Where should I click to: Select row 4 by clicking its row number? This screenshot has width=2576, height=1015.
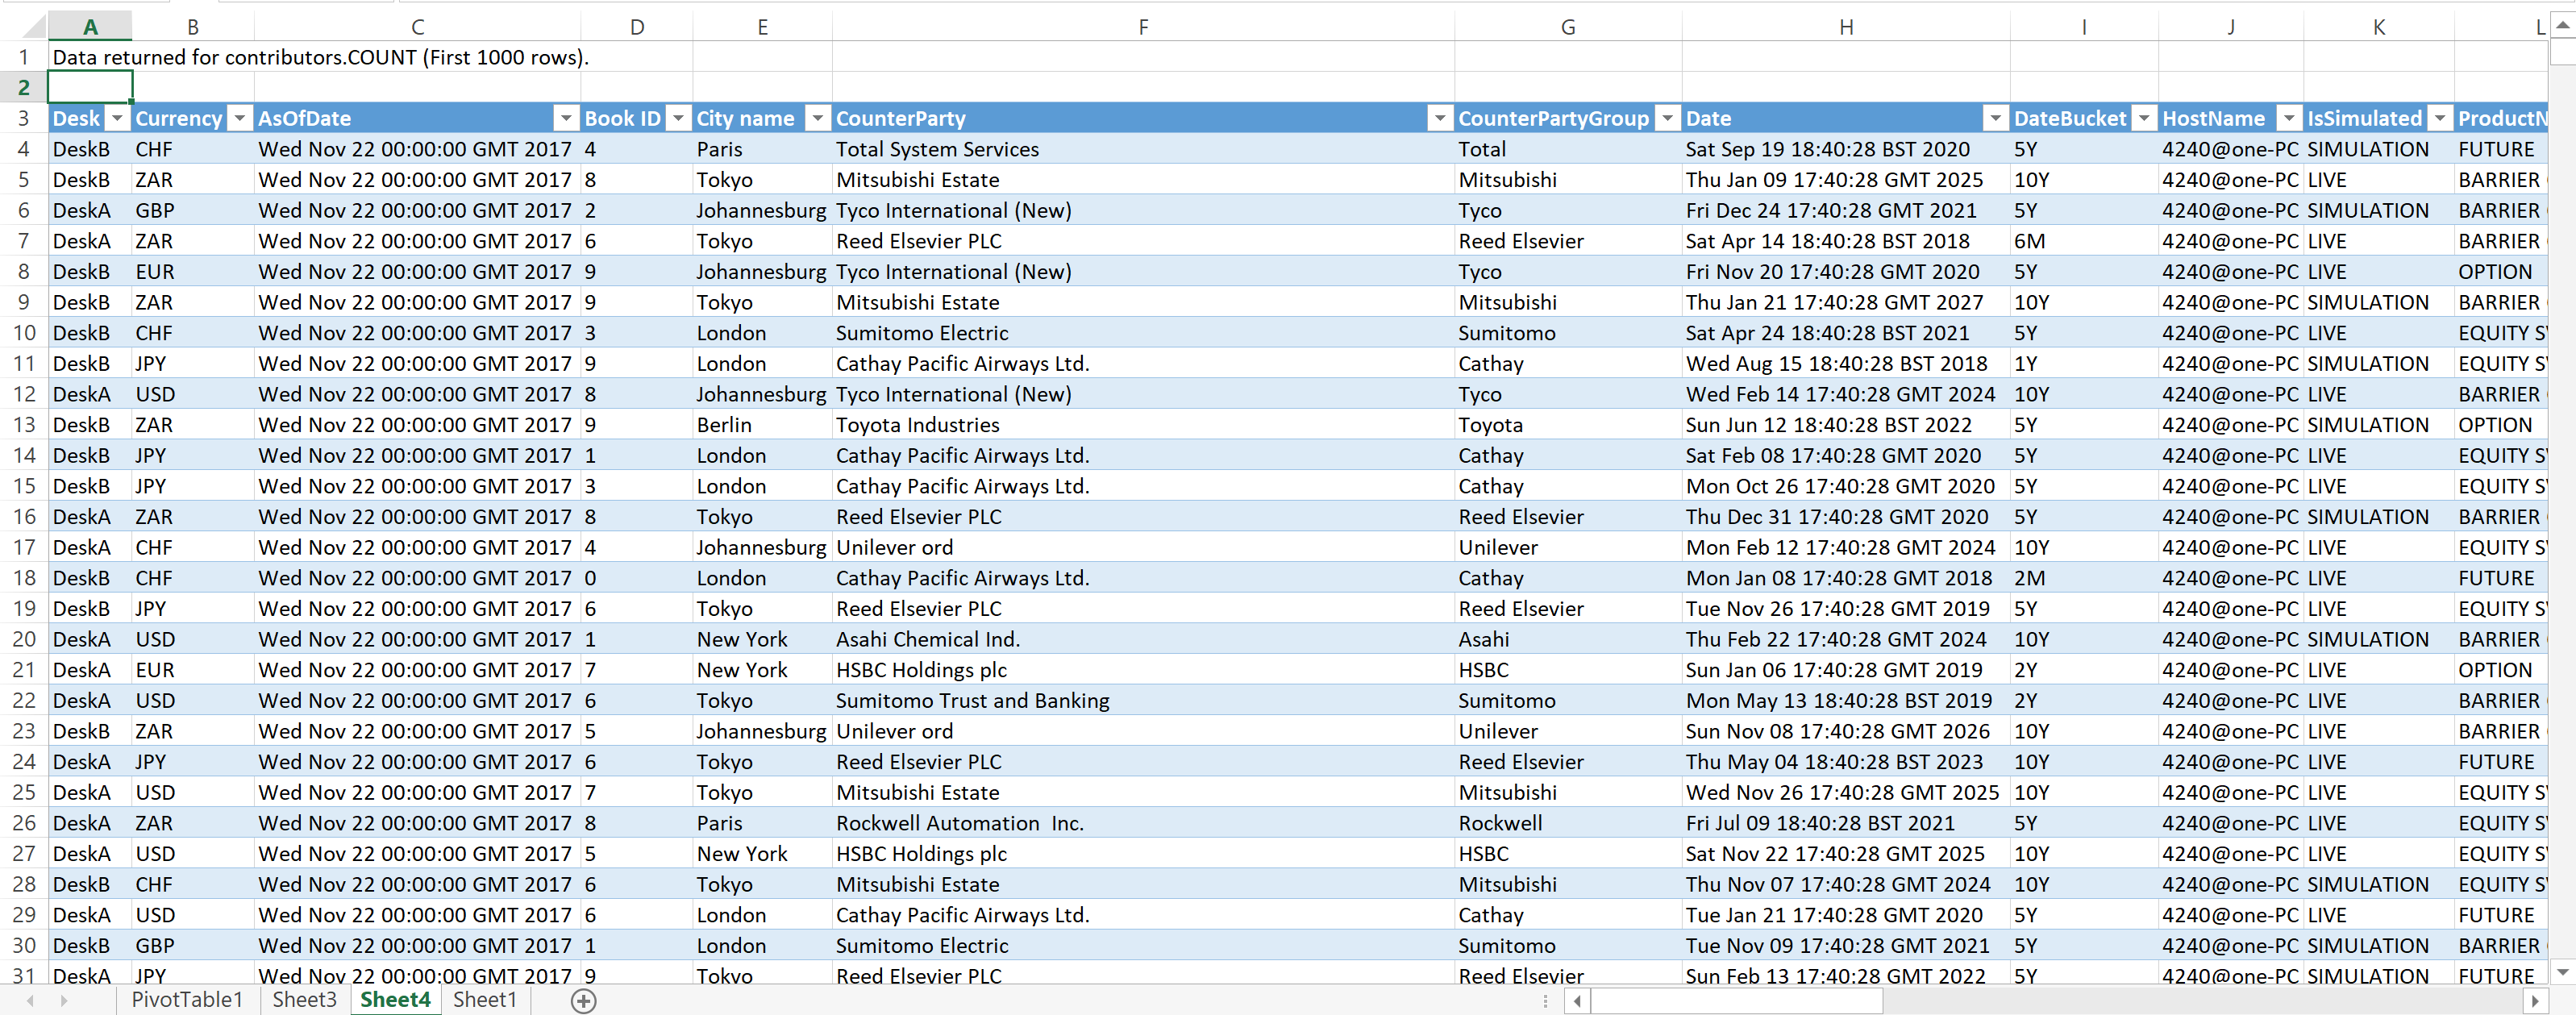click(23, 149)
